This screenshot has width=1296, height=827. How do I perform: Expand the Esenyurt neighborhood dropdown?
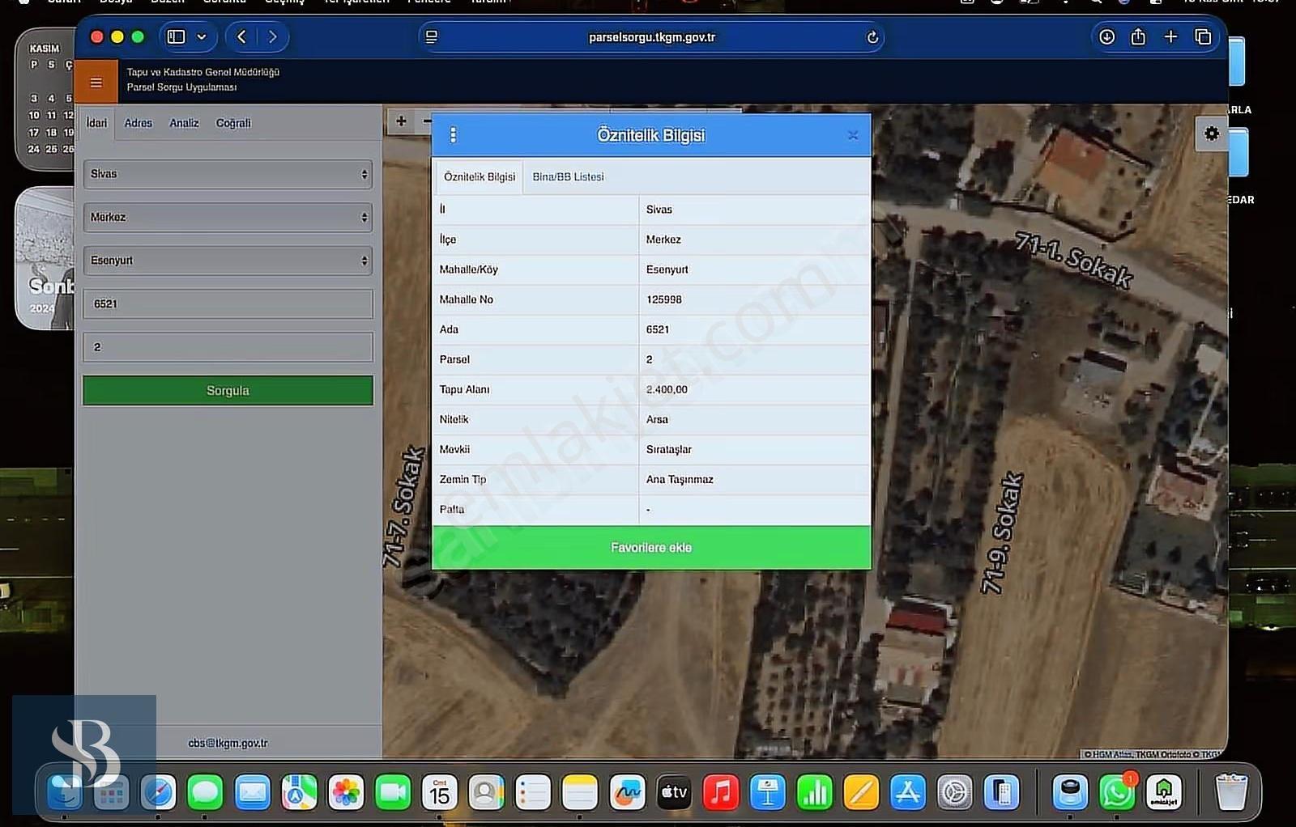click(228, 261)
